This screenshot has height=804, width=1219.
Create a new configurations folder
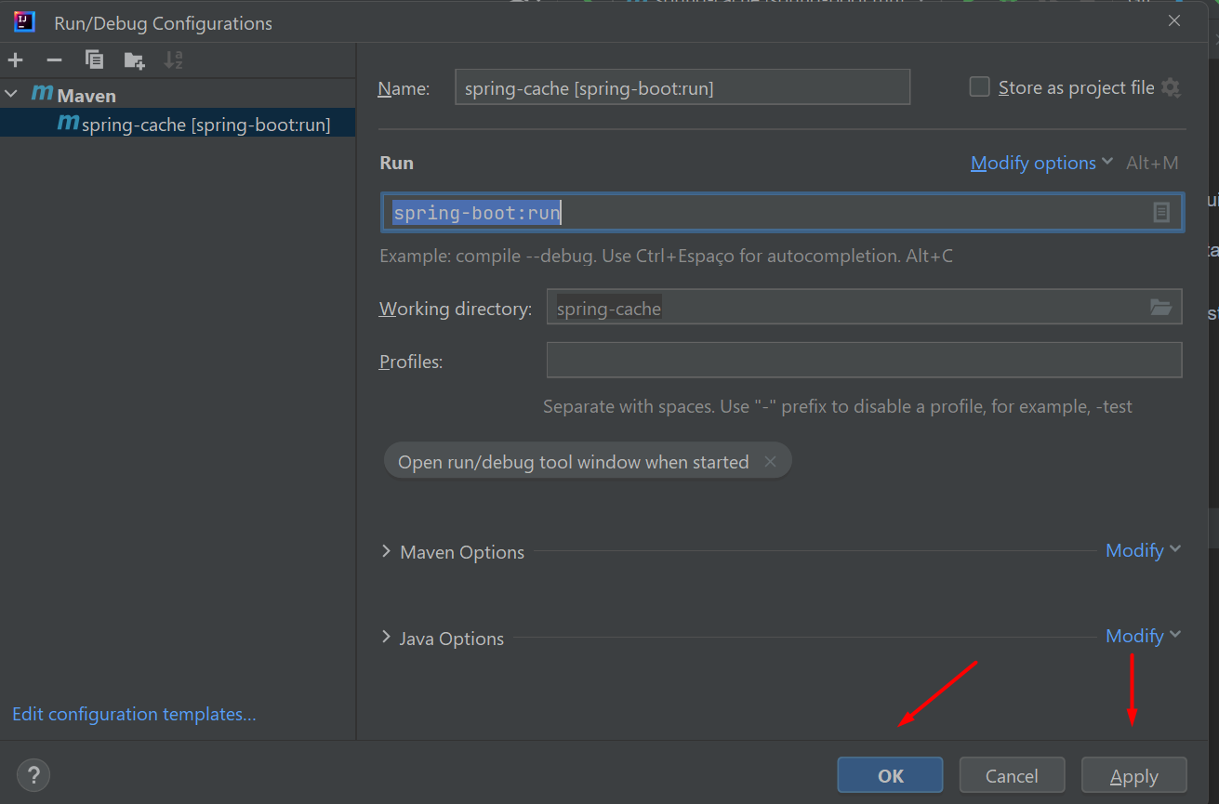tap(134, 59)
